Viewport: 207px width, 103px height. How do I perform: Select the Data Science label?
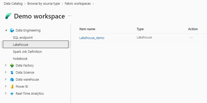25,72
